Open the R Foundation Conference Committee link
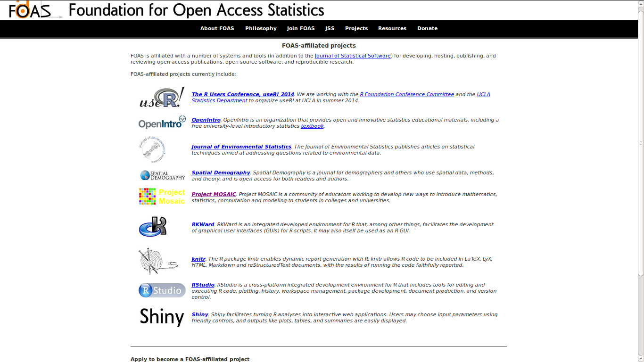The height and width of the screenshot is (362, 644). click(x=406, y=94)
